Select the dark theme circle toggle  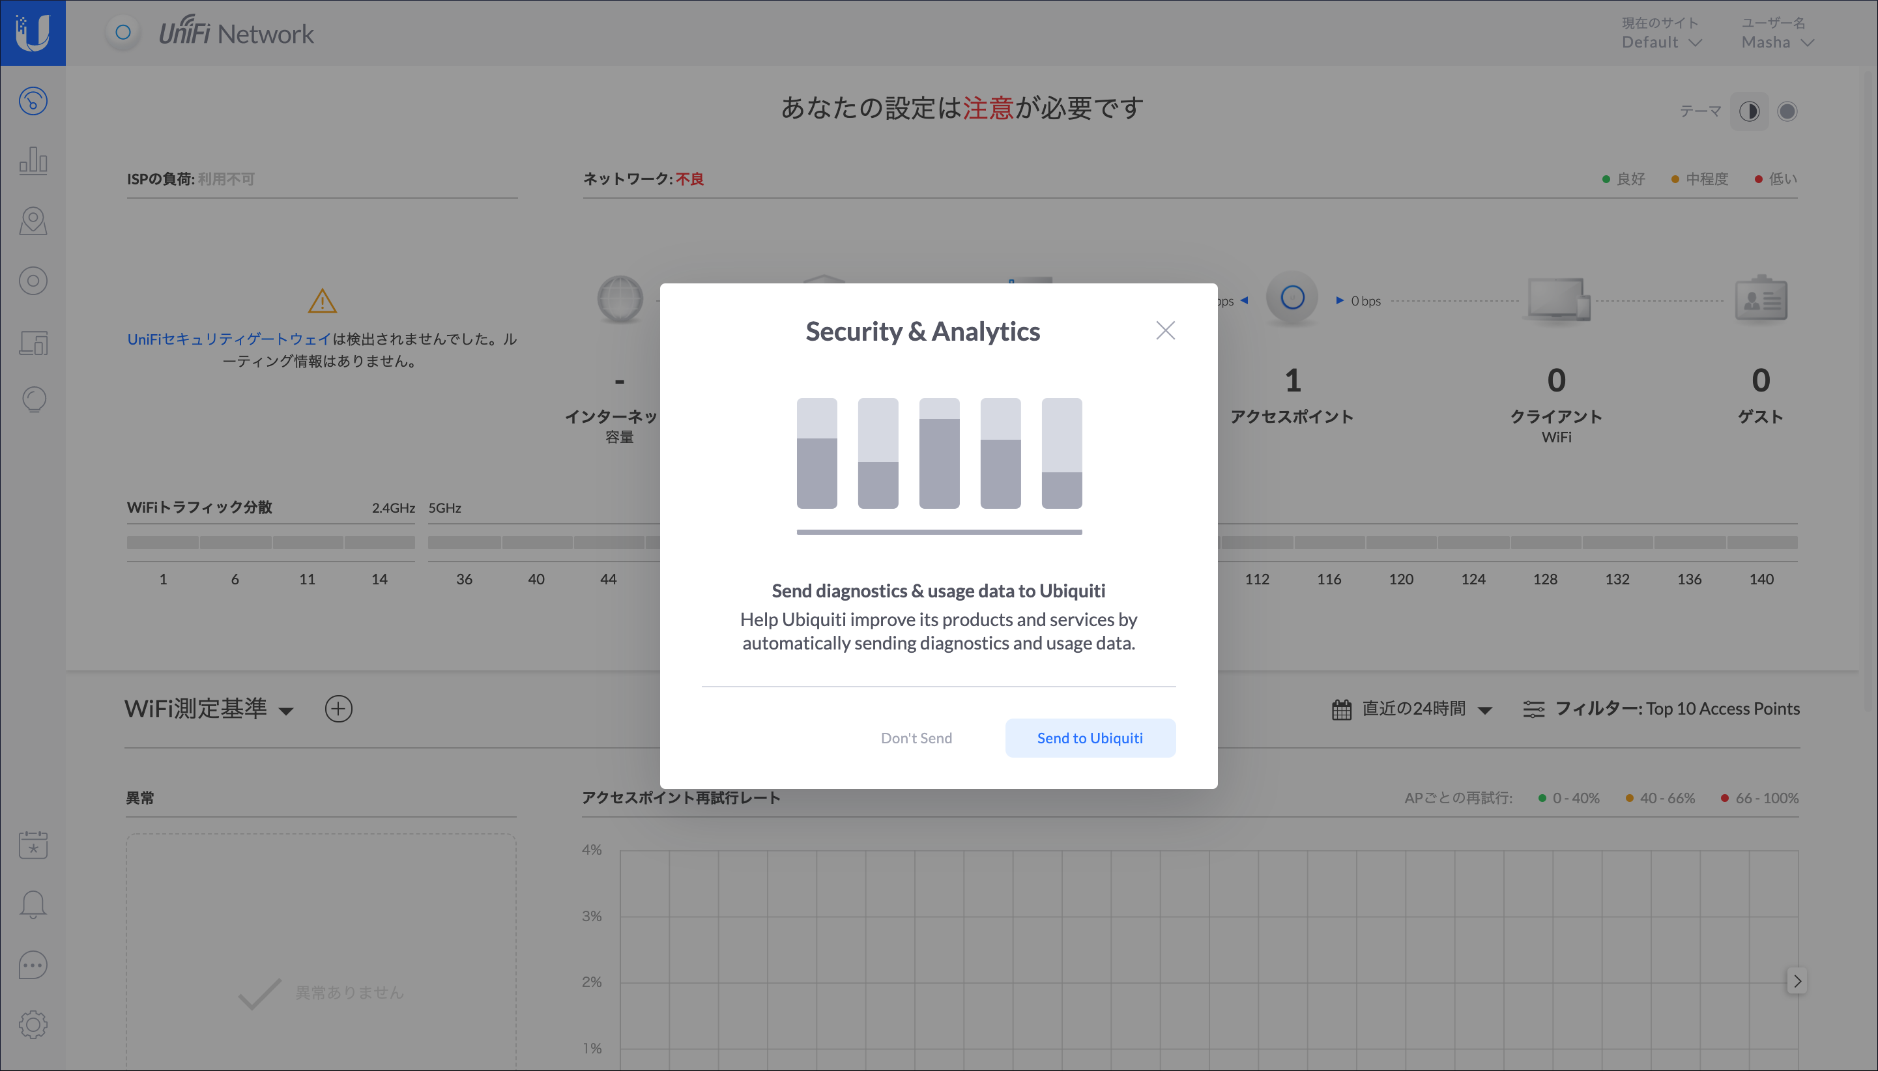click(x=1787, y=111)
